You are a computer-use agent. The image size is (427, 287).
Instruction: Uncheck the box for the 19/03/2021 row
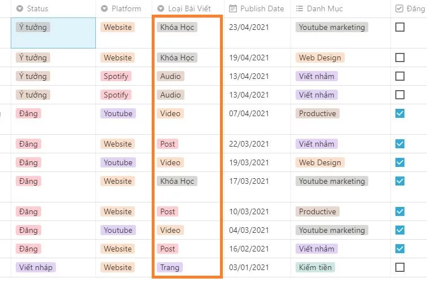[400, 162]
